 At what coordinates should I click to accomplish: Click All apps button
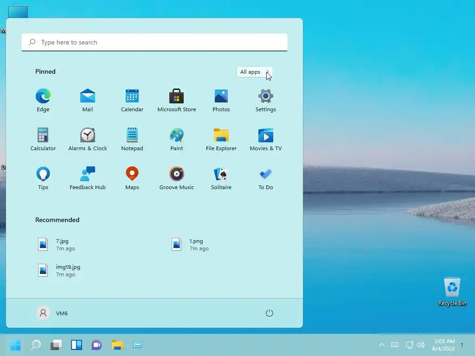(x=255, y=72)
